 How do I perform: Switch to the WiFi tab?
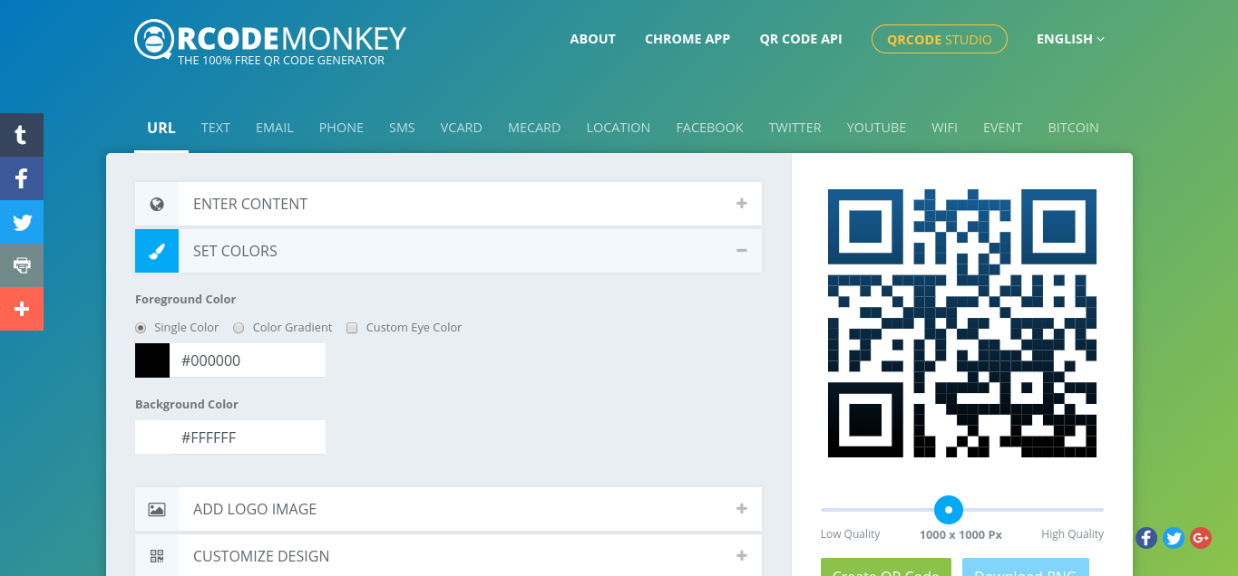tap(944, 128)
